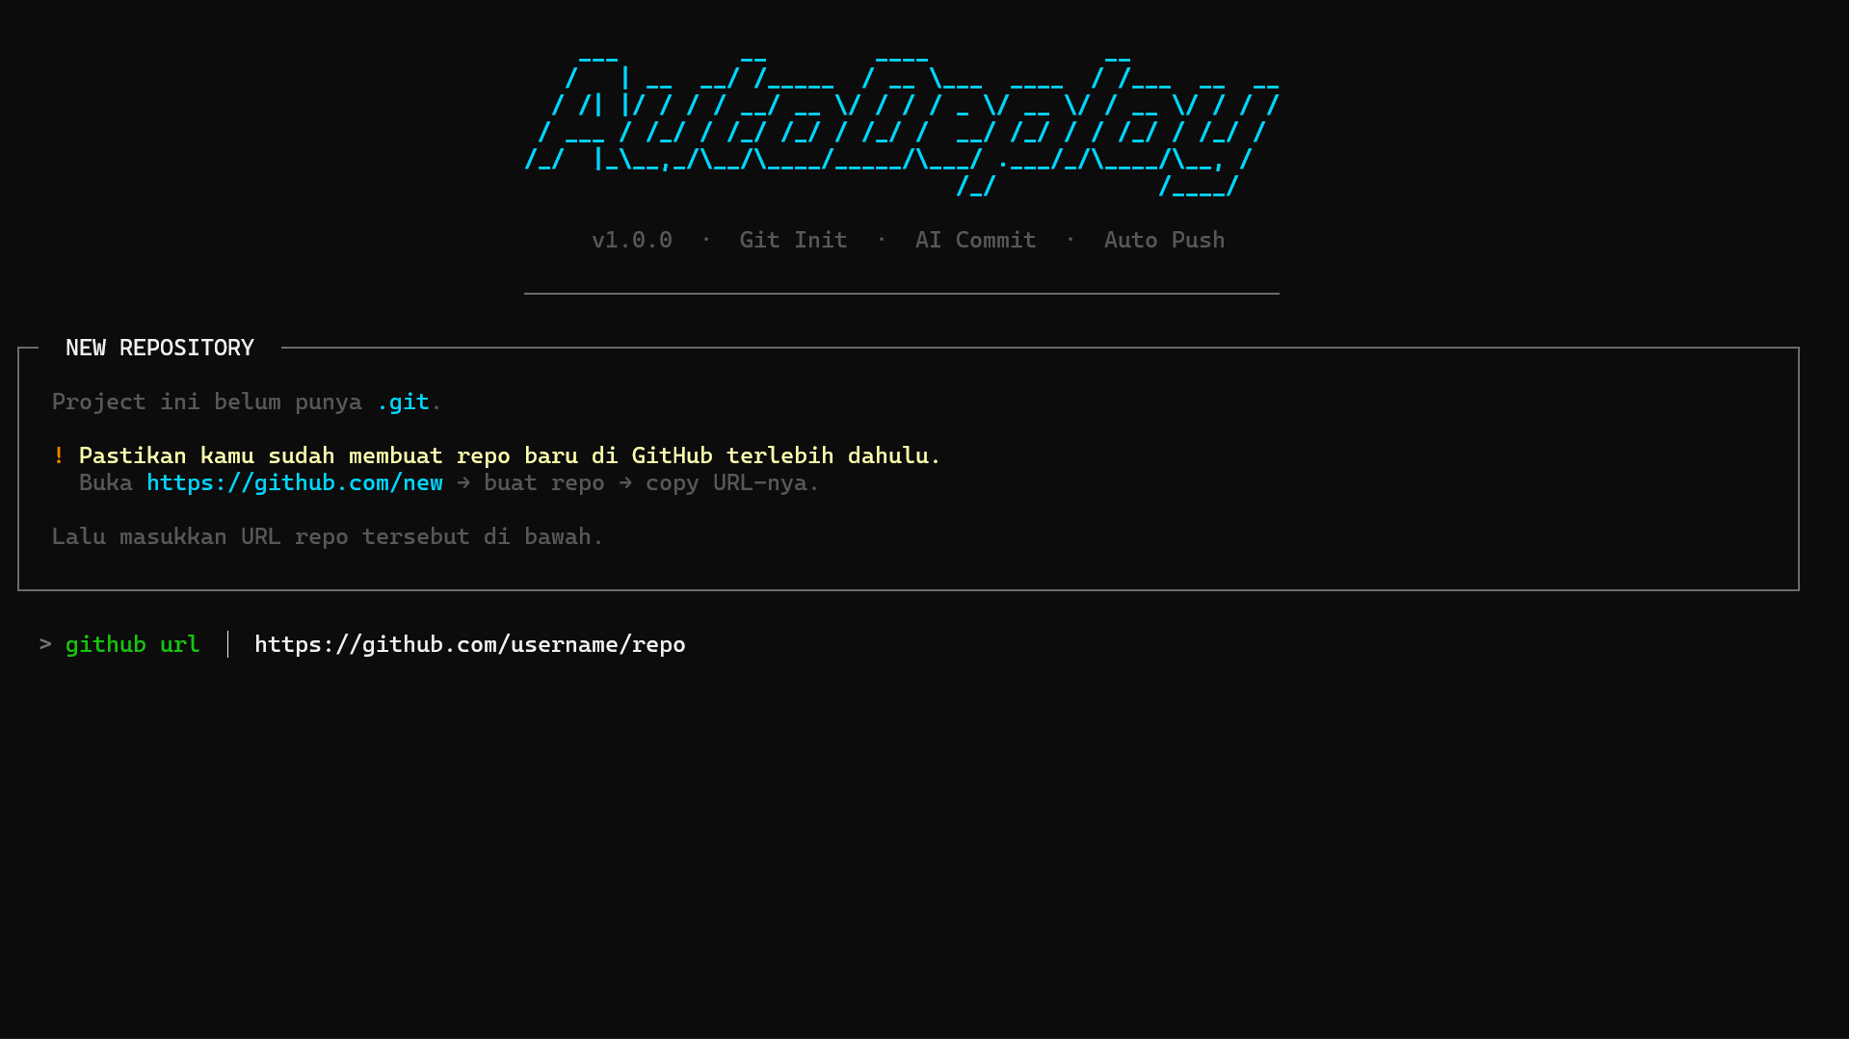
Task: Click the AutoDeploy ASCII art logo
Action: coord(902,125)
